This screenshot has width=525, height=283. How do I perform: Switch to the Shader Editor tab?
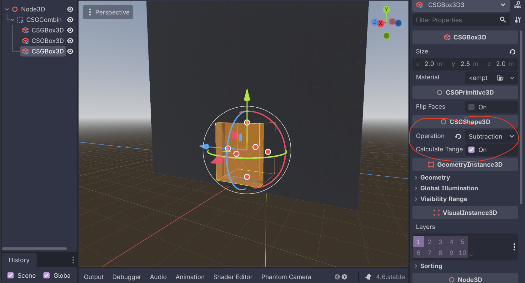click(233, 277)
